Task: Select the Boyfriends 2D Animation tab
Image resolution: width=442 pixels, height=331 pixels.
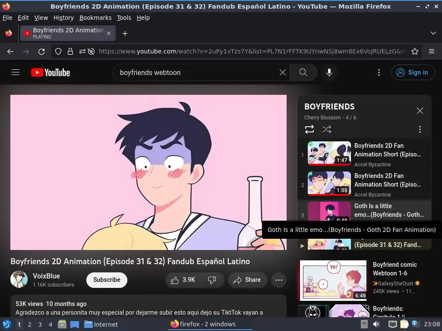Action: coord(68,33)
